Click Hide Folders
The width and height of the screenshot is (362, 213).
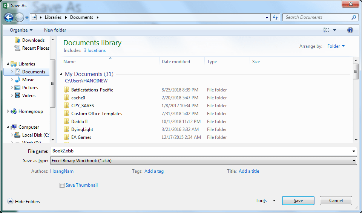[x=24, y=201]
